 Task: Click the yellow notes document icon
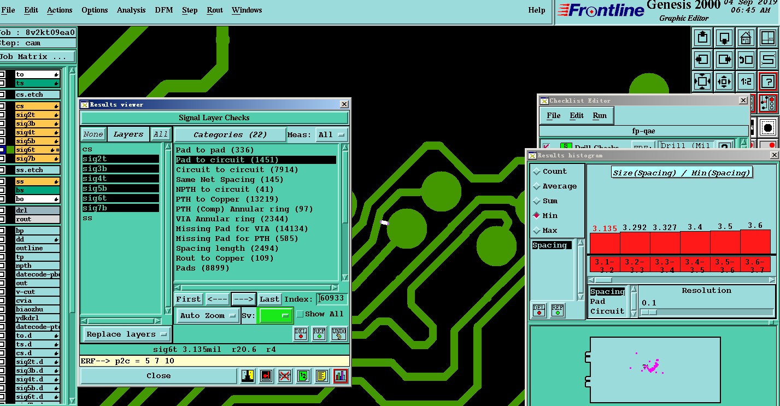tap(322, 376)
